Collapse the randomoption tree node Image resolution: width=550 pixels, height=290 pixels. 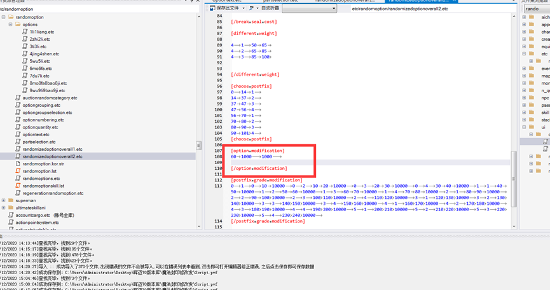coord(3,17)
